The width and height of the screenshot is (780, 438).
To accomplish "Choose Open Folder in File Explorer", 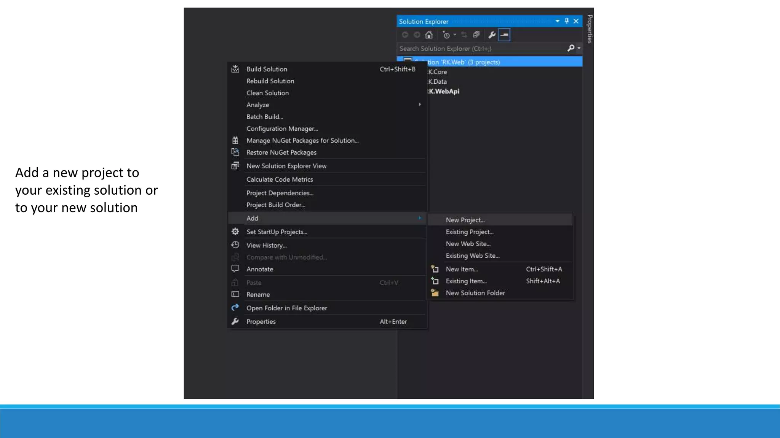I will click(x=327, y=308).
